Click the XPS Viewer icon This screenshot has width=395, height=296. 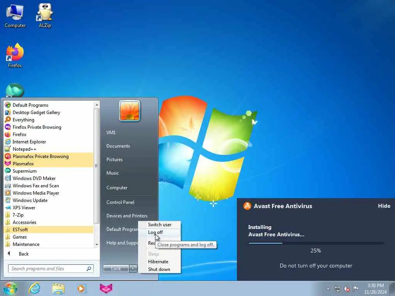[8, 208]
